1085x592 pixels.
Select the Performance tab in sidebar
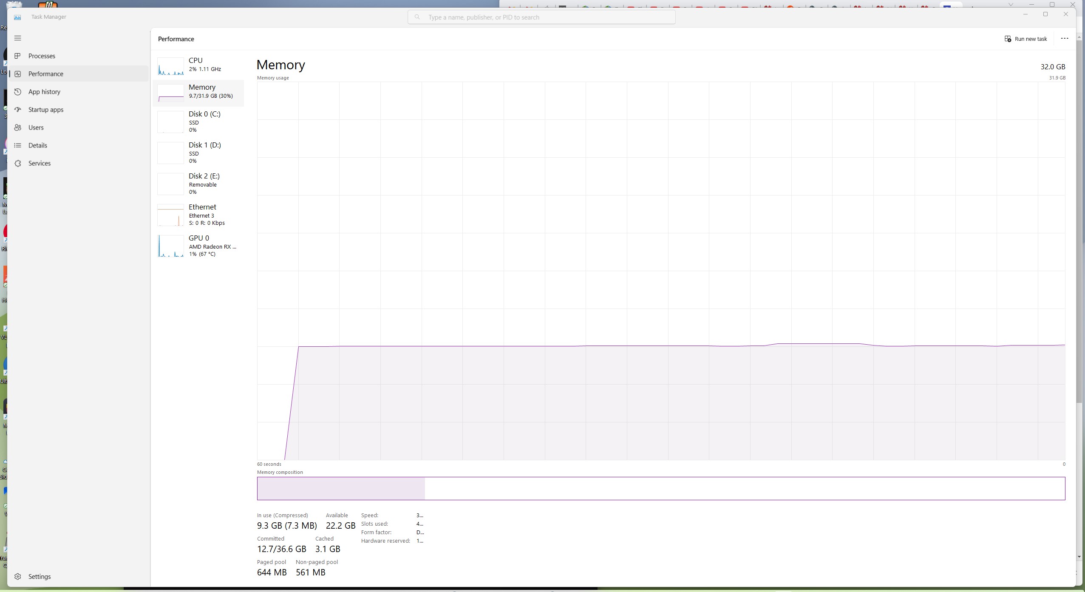[45, 74]
